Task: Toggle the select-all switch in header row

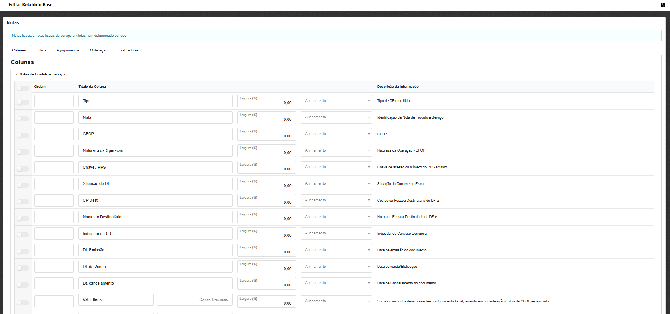Action: [x=22, y=88]
